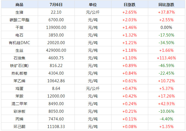Image resolution: width=186 pixels, height=131 pixels.
Task: Select the 日涨跌 column header
Action: [129, 5]
